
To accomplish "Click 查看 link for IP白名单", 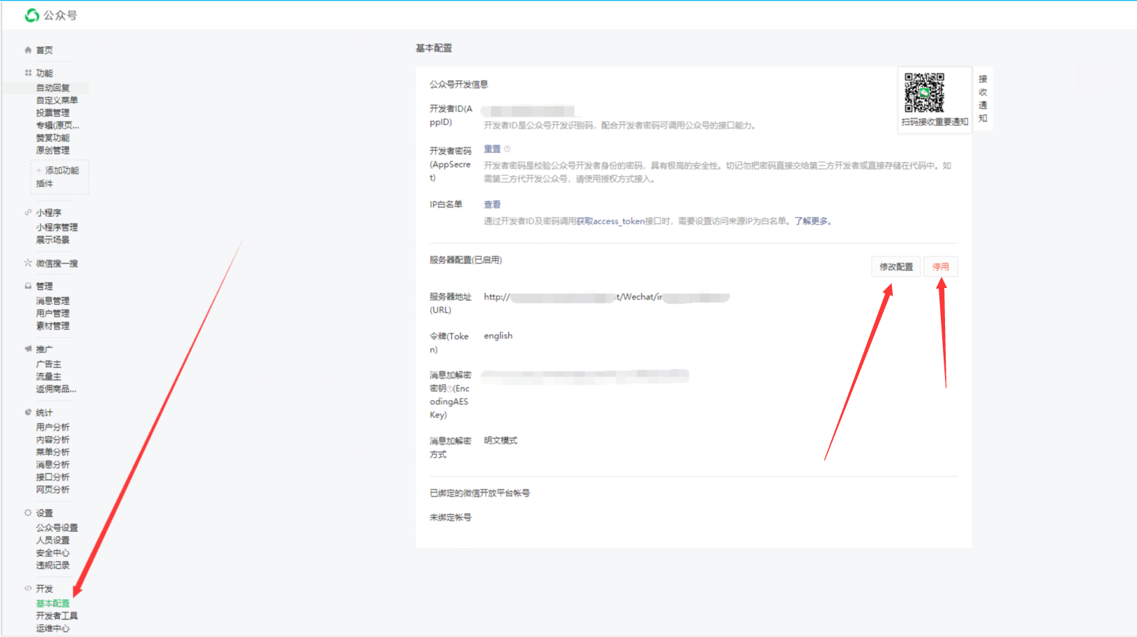I will tap(492, 204).
